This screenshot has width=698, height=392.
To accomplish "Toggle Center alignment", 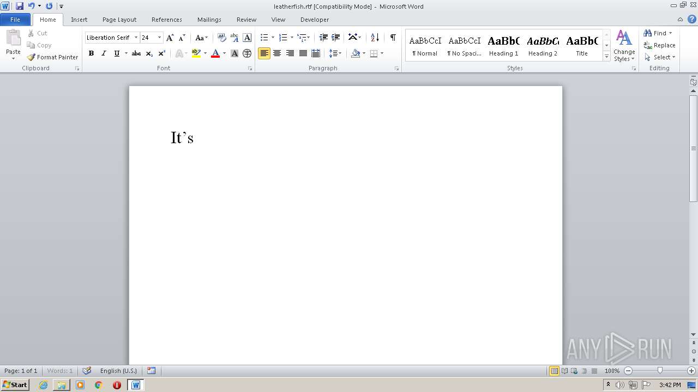I will (277, 53).
